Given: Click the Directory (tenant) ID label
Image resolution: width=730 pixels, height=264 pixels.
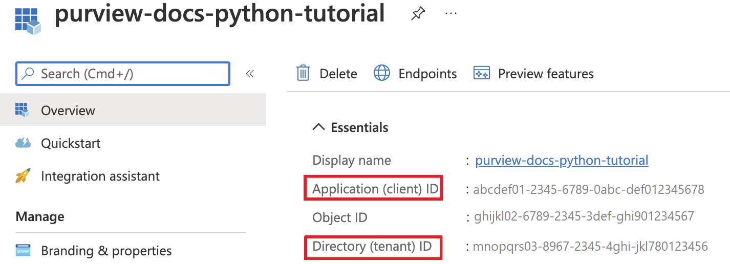Looking at the screenshot, I should pos(372,247).
